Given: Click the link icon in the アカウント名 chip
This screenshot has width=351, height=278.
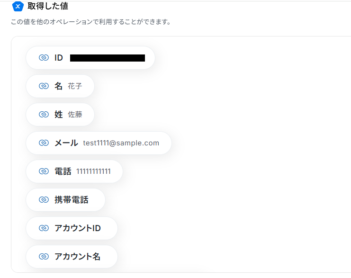Looking at the screenshot, I should [44, 257].
